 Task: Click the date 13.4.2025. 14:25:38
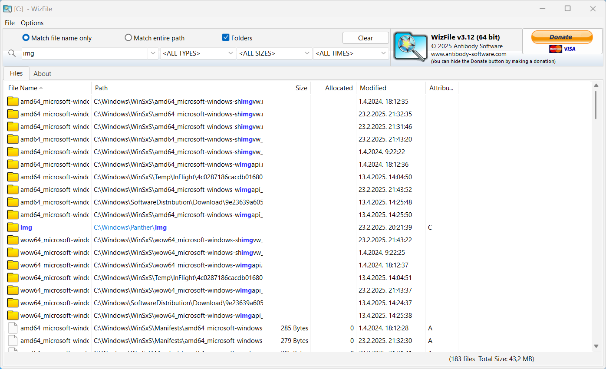tap(385, 316)
